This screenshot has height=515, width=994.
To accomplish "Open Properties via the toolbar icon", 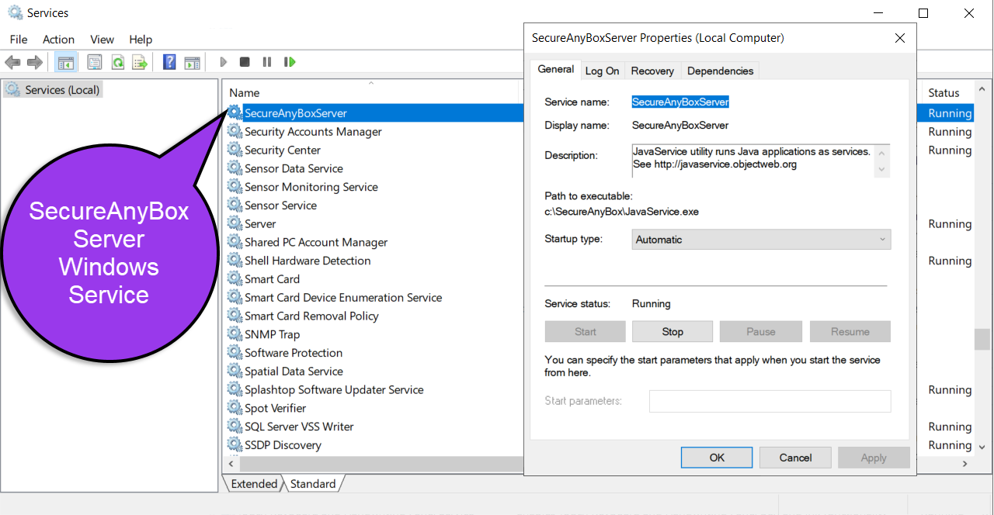I will pos(95,62).
